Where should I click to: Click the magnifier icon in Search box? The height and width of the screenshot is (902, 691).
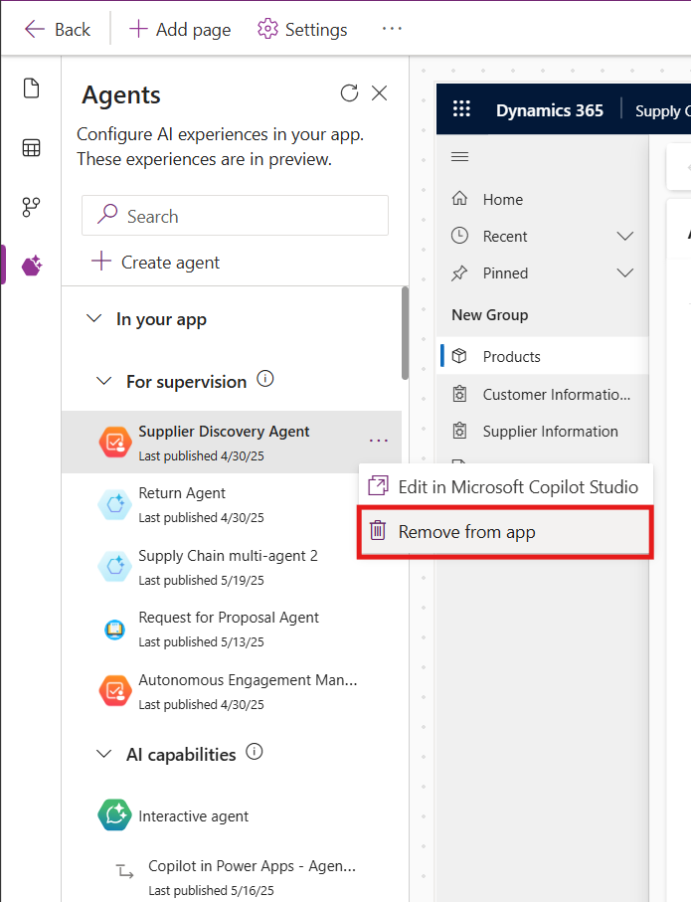click(107, 214)
